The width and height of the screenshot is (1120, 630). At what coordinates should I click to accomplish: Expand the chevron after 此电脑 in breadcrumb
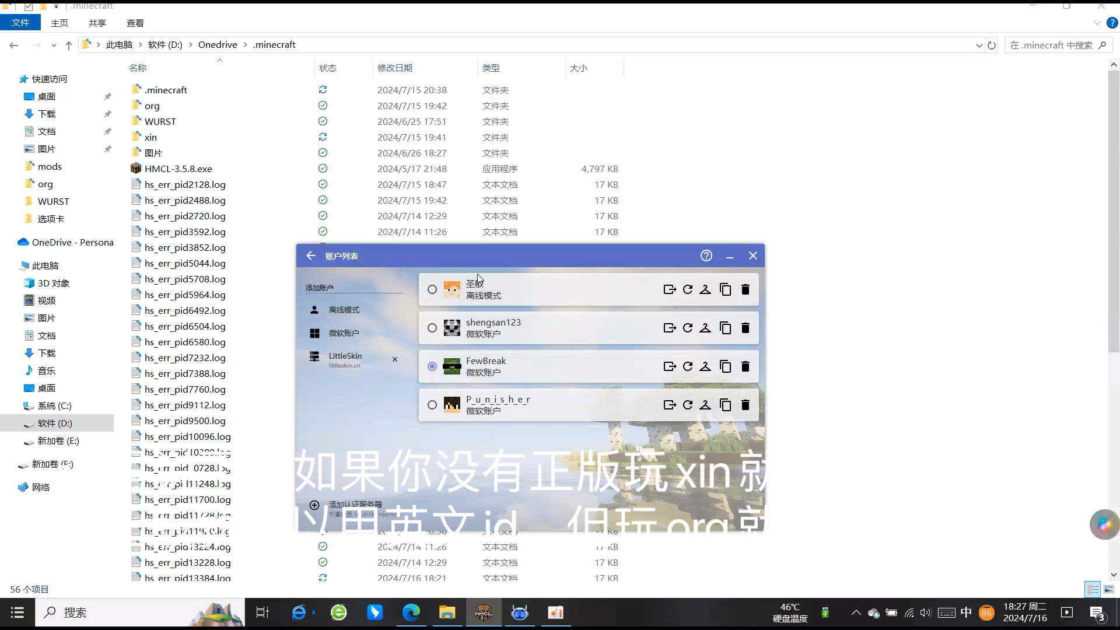[140, 45]
